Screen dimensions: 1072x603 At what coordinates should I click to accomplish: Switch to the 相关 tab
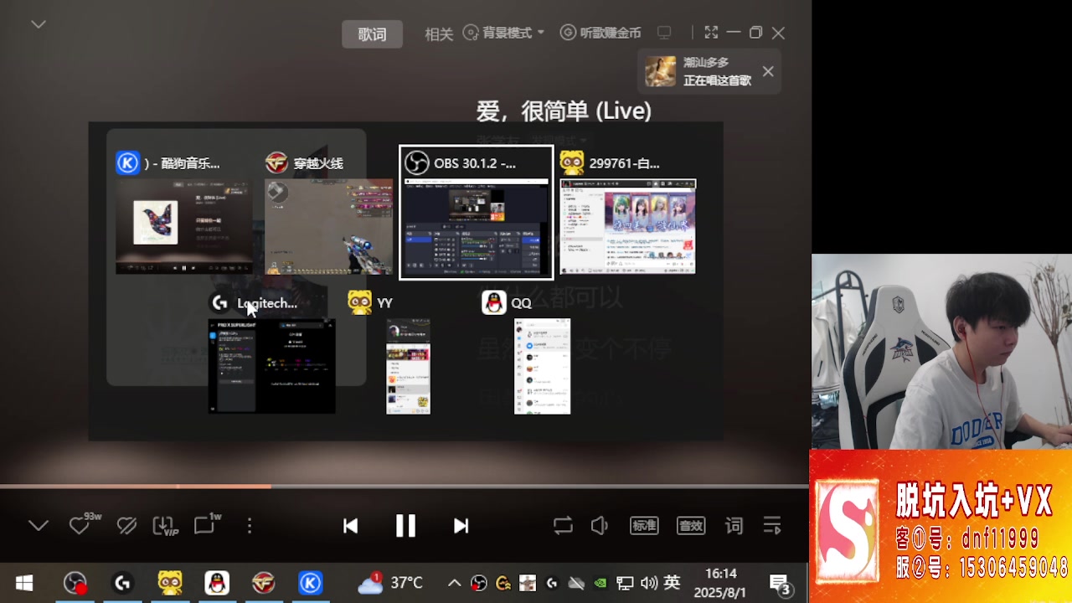439,33
